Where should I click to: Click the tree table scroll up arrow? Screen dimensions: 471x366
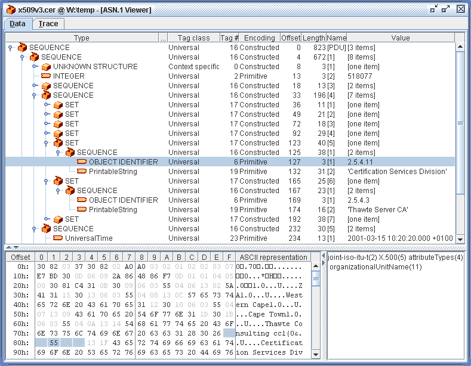coord(460,47)
